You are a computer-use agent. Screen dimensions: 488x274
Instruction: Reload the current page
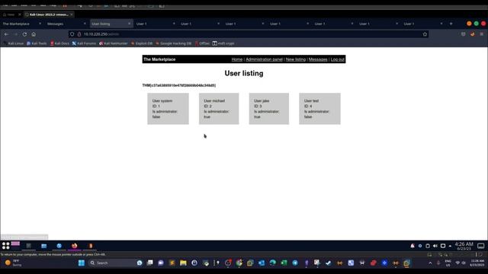(x=24, y=34)
